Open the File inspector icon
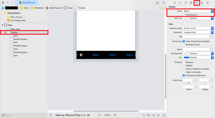The width and height of the screenshot is (215, 118). (x=175, y=3)
